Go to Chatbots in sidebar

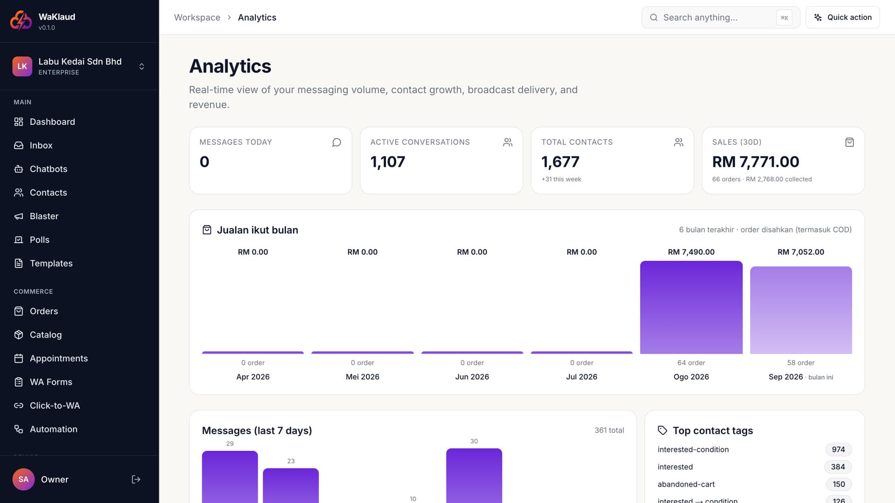(x=79, y=169)
